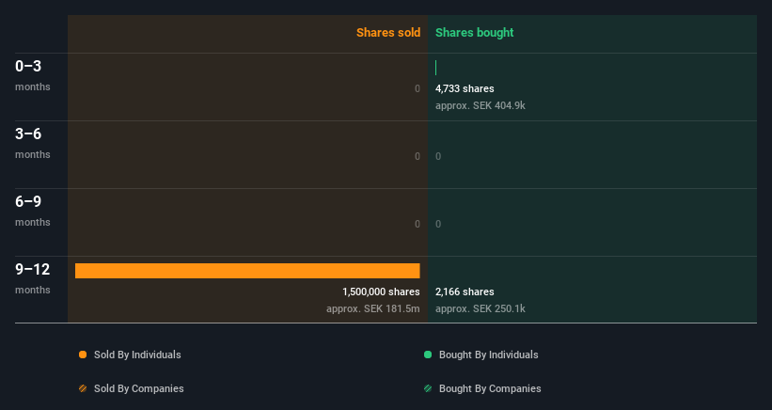Click the Shares sold column header
The image size is (772, 410).
click(x=388, y=33)
